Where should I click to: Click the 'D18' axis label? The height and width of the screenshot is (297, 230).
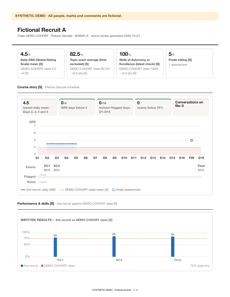[201, 158]
